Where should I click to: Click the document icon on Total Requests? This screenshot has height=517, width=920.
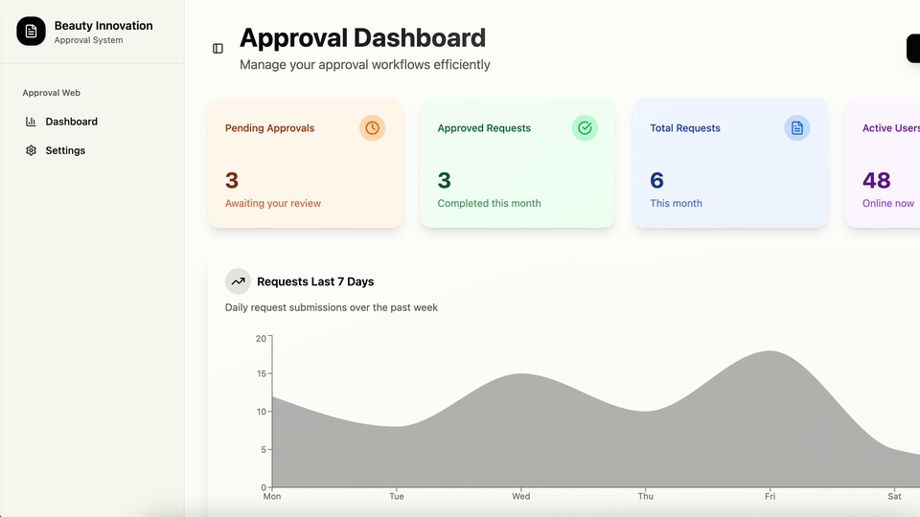tap(796, 128)
